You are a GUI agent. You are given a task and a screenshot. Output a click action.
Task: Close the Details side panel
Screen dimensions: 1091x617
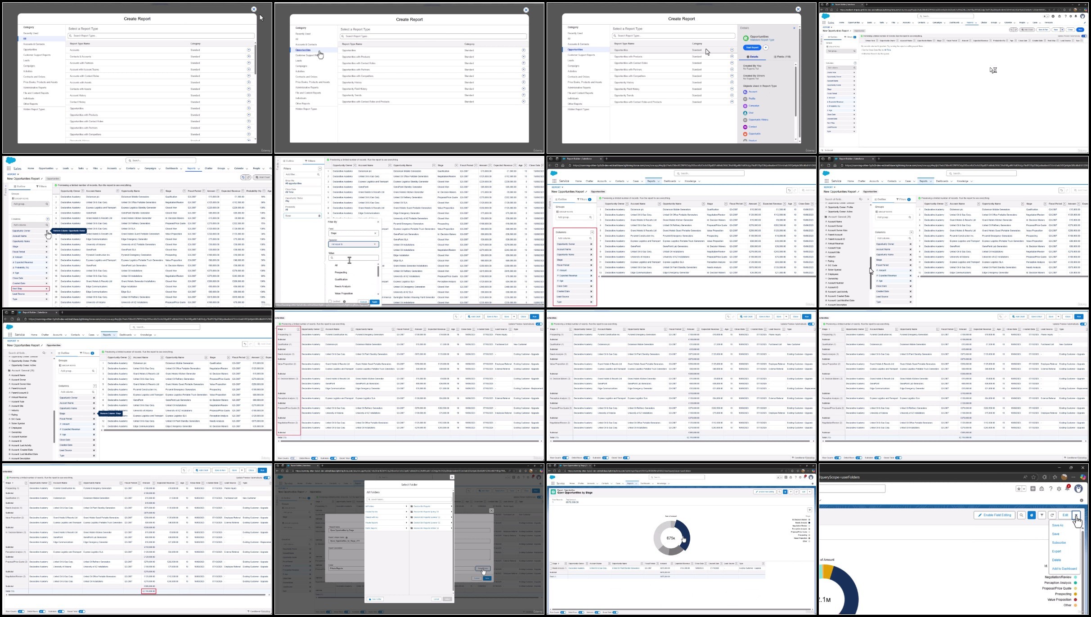pyautogui.click(x=794, y=28)
